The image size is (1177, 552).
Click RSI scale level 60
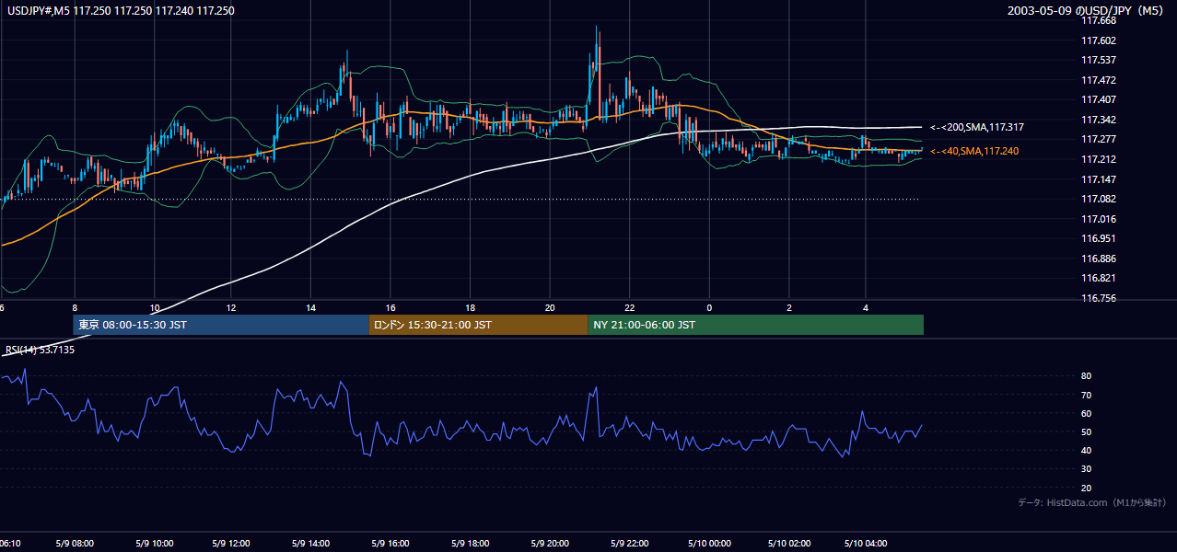pos(1087,413)
